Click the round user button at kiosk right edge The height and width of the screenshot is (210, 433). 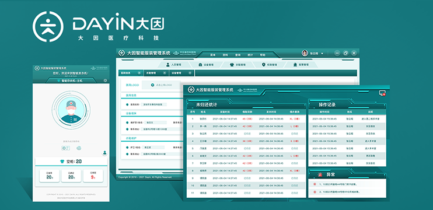(x=104, y=152)
